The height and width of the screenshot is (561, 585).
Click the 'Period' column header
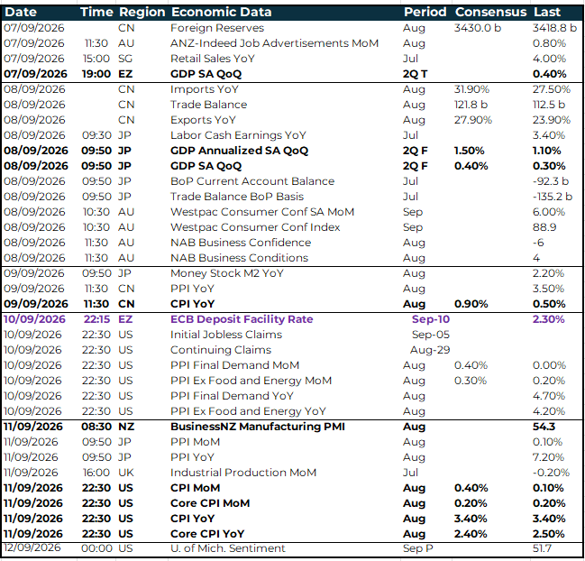pos(425,13)
